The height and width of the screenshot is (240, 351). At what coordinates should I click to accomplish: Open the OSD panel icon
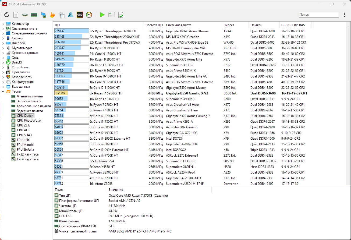(80, 15)
